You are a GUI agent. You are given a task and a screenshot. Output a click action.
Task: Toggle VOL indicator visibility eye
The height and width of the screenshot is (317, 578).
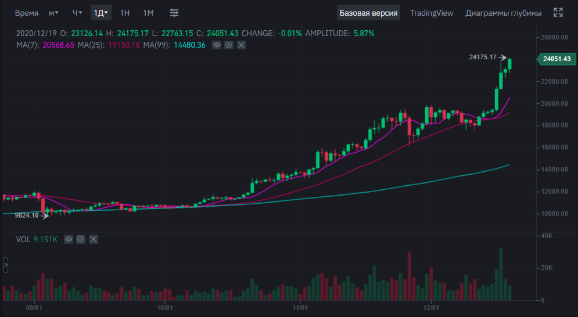click(x=69, y=239)
